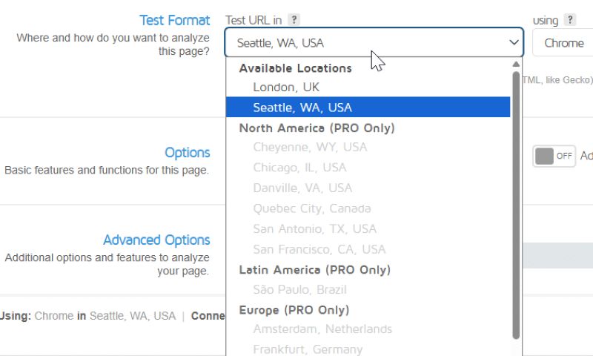Select San Francisco, CA, USA option
Screen dimensions: 593x356
pyautogui.click(x=319, y=249)
